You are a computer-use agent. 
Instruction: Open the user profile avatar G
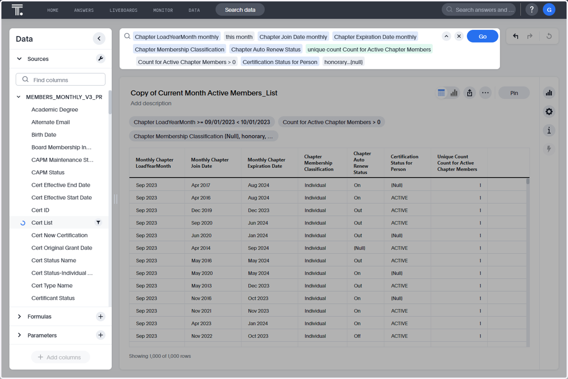pos(549,9)
